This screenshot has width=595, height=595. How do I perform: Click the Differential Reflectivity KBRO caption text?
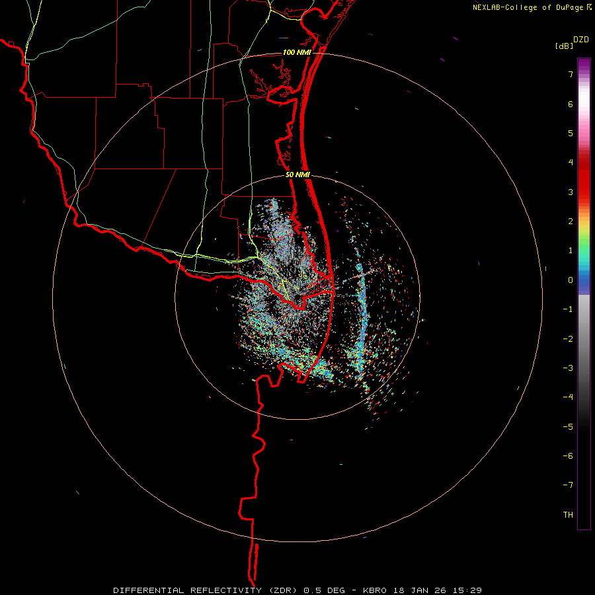[297, 590]
